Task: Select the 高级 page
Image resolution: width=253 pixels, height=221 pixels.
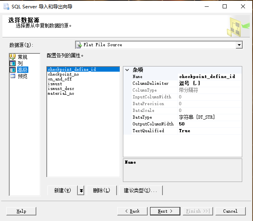Action: point(23,70)
